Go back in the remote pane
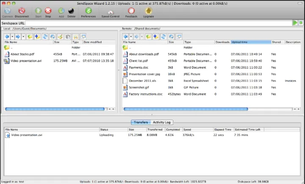This screenshot has height=184, width=305. click(126, 37)
